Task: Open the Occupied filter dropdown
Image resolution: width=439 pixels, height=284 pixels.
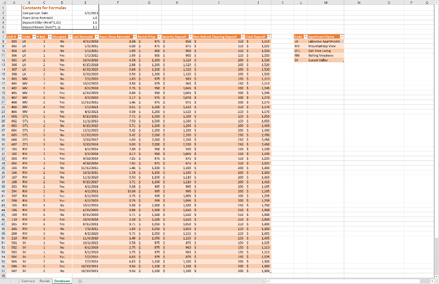Action: (x=70, y=37)
